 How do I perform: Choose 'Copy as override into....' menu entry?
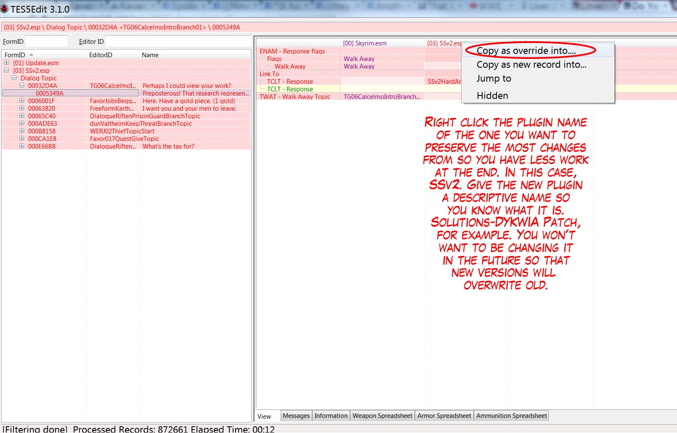[526, 51]
